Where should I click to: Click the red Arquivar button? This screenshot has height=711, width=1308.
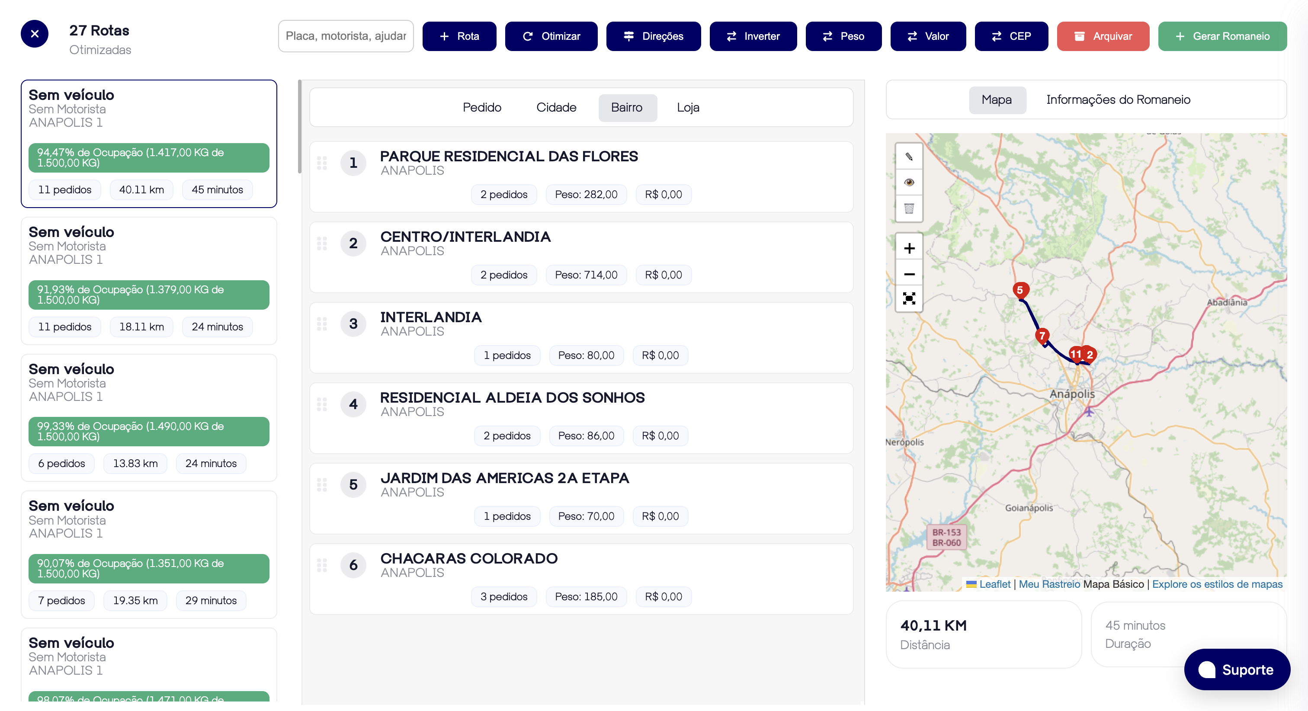(x=1103, y=36)
